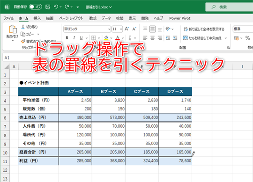
Task: Switch to the ページ レイアウト tab
Action: coord(71,18)
